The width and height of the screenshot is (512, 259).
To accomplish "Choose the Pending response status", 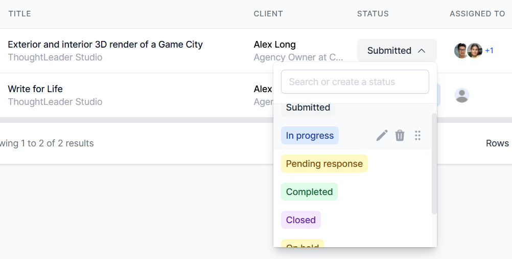I will tap(324, 164).
